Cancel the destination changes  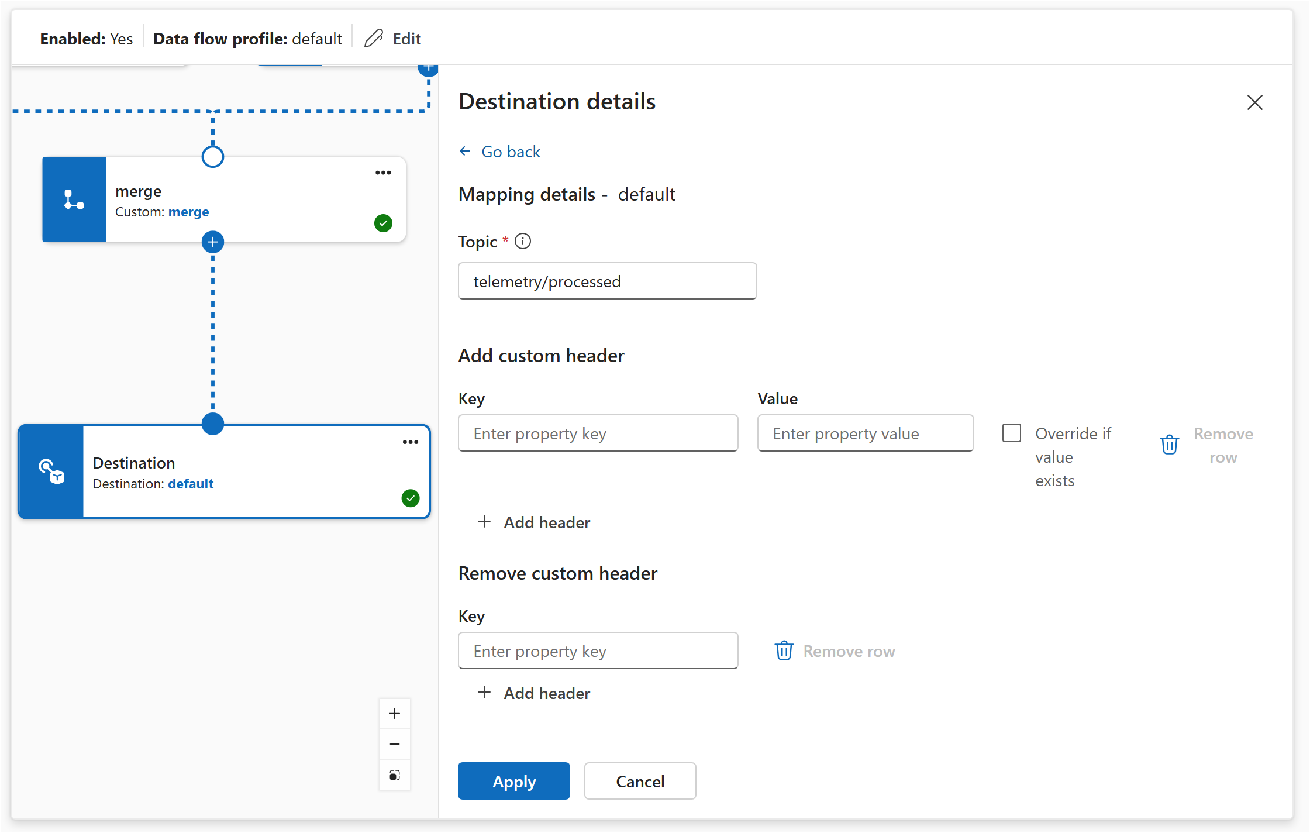coord(640,781)
